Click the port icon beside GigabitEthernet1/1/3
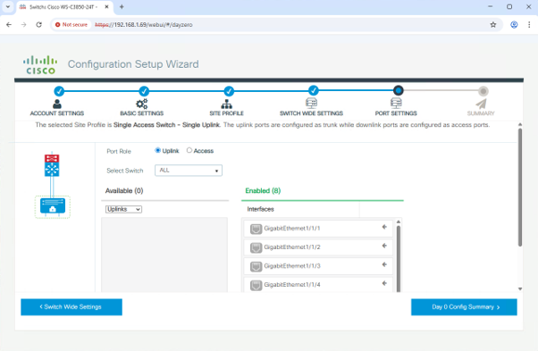538x351 pixels. point(256,266)
